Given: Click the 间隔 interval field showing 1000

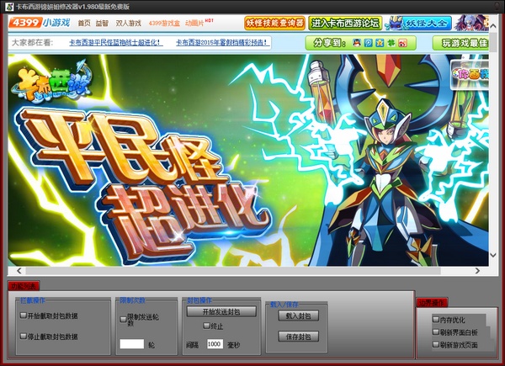Looking at the screenshot, I should pyautogui.click(x=215, y=344).
